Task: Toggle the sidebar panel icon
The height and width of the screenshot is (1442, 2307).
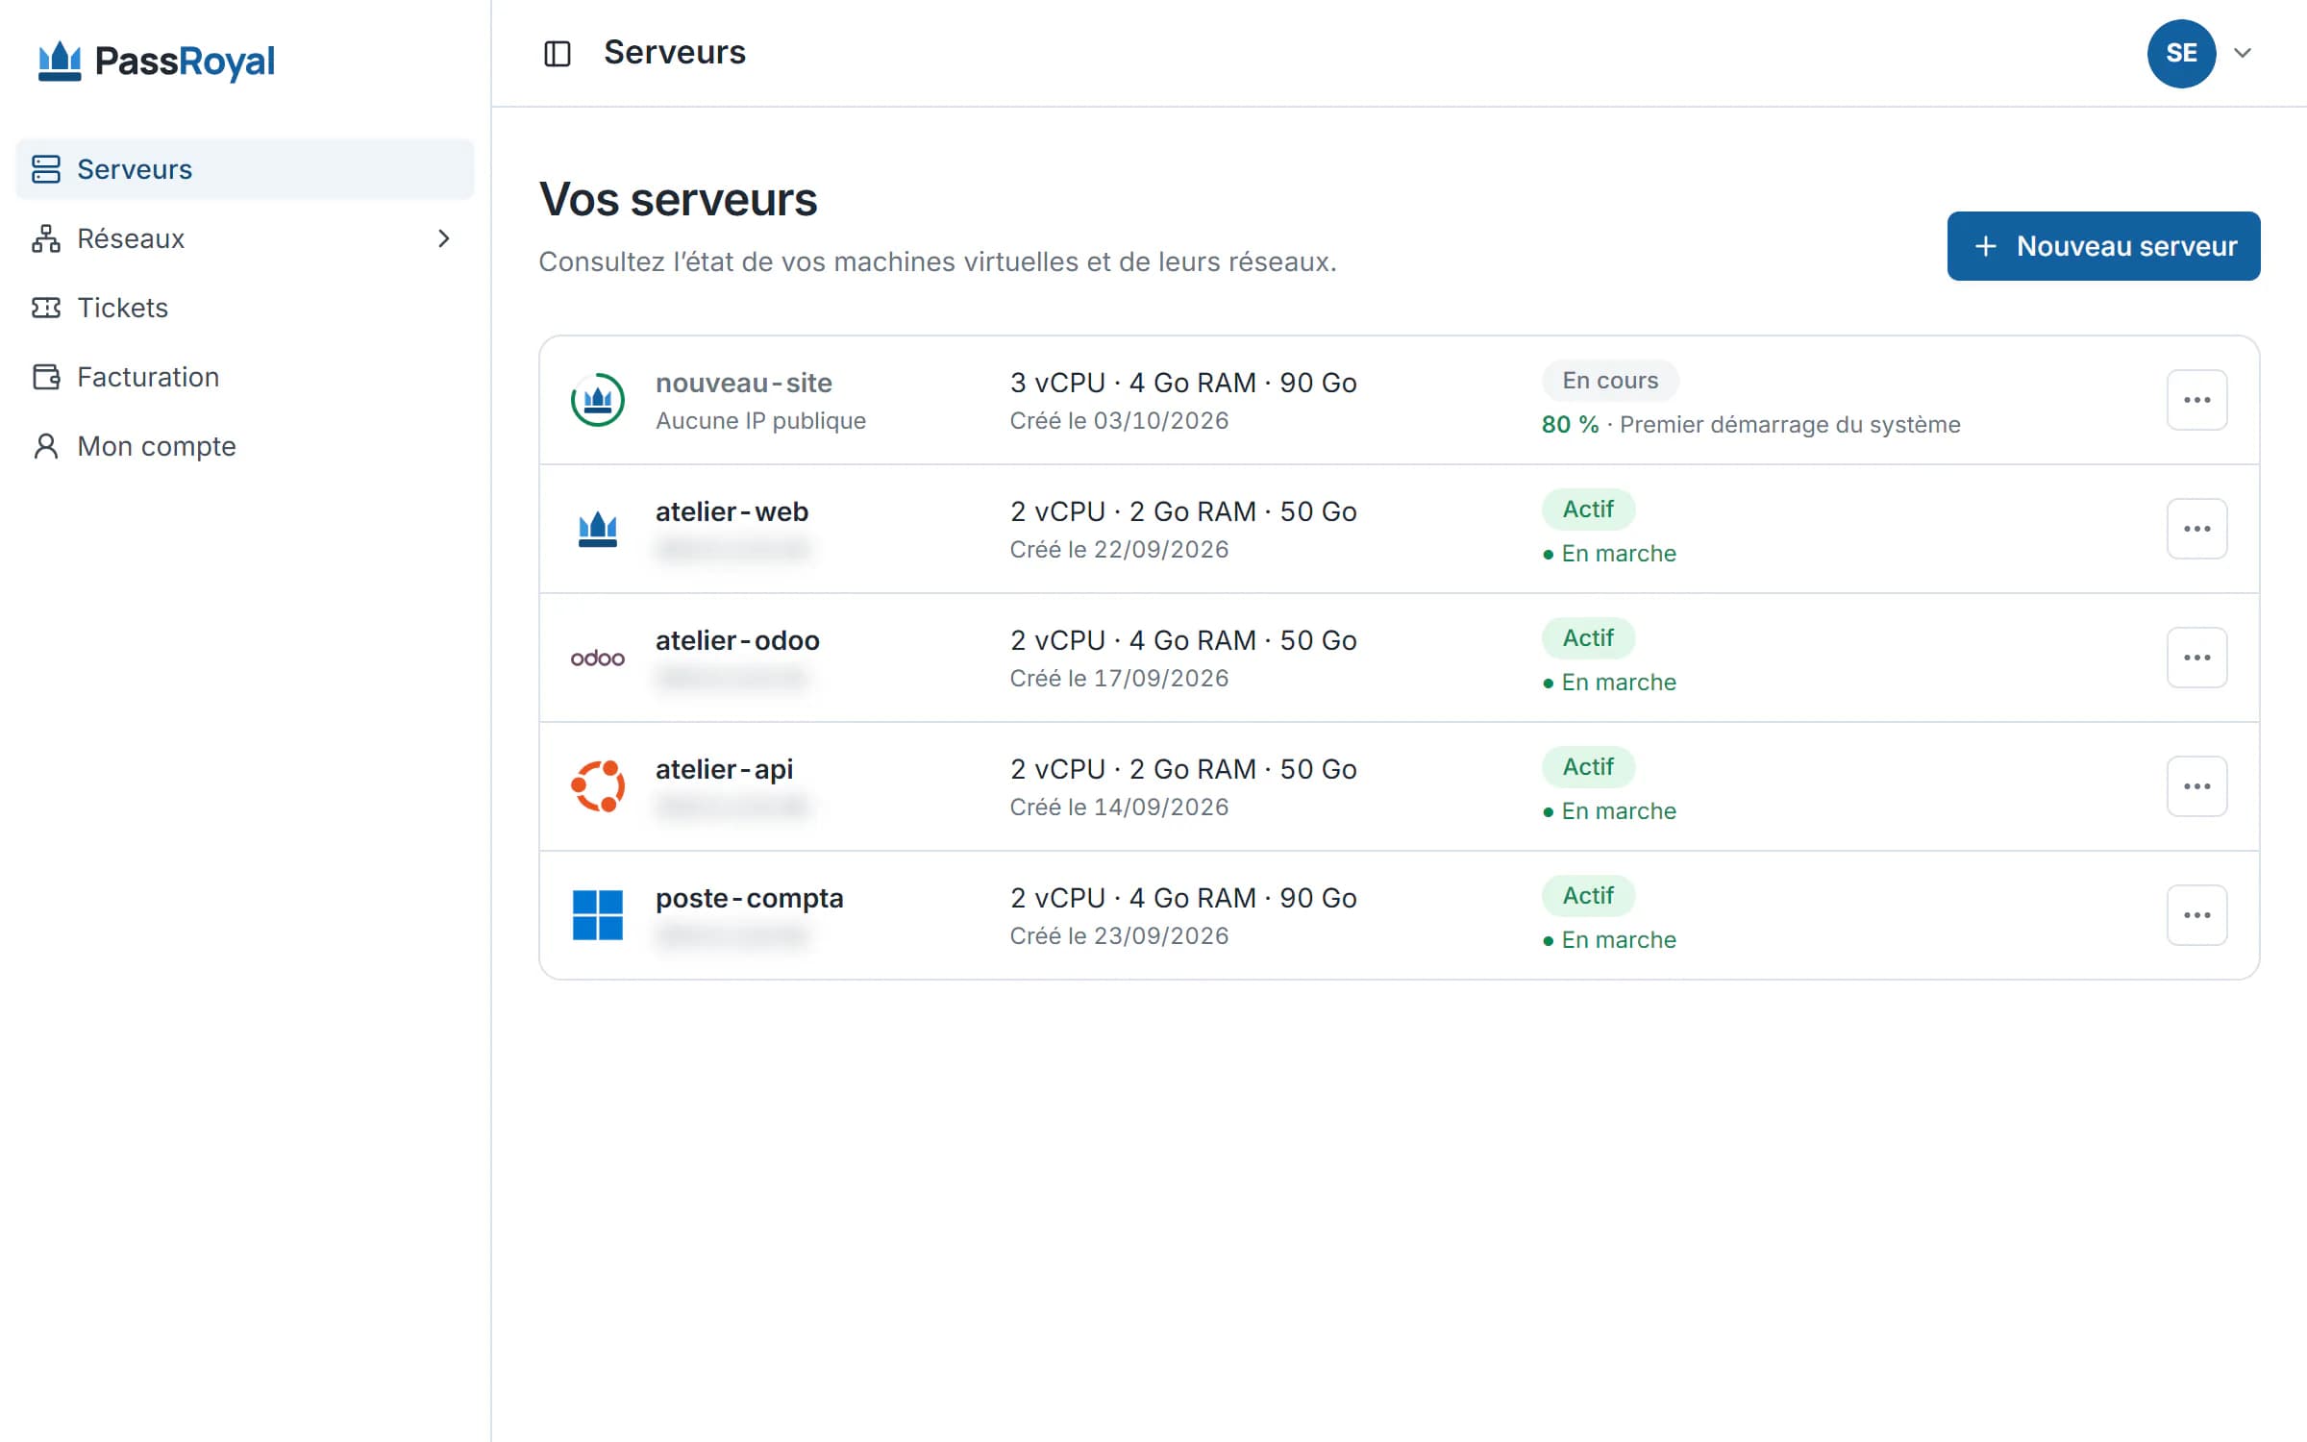Action: tap(558, 53)
